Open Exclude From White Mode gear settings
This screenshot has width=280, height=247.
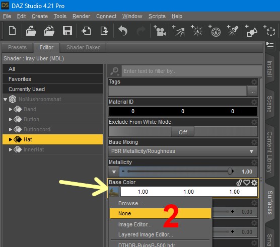[254, 122]
